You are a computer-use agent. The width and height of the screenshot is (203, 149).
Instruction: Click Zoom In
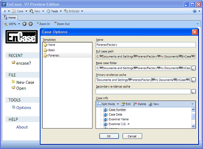coord(43,24)
